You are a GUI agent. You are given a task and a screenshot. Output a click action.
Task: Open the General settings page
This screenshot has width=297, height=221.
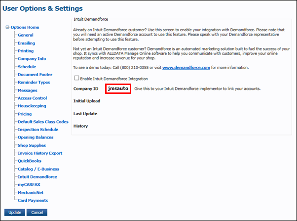pos(26,35)
